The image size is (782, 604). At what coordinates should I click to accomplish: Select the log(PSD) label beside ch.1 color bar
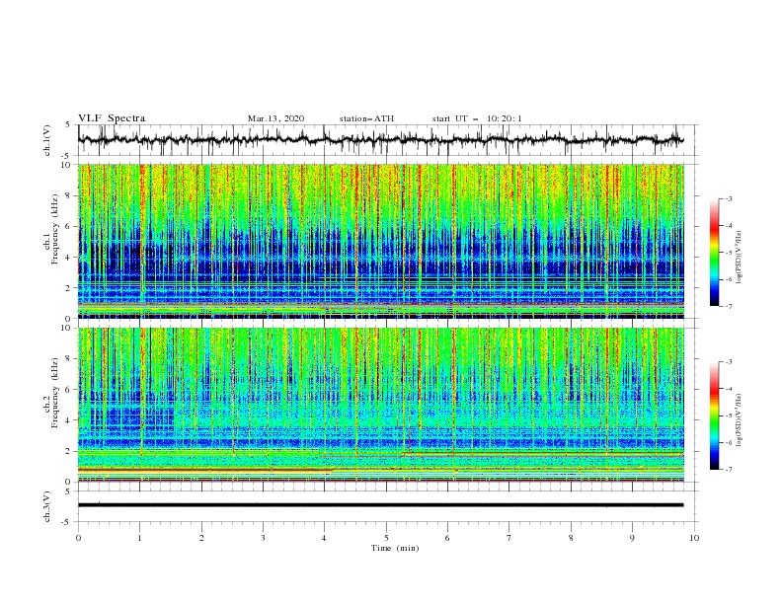coord(740,258)
